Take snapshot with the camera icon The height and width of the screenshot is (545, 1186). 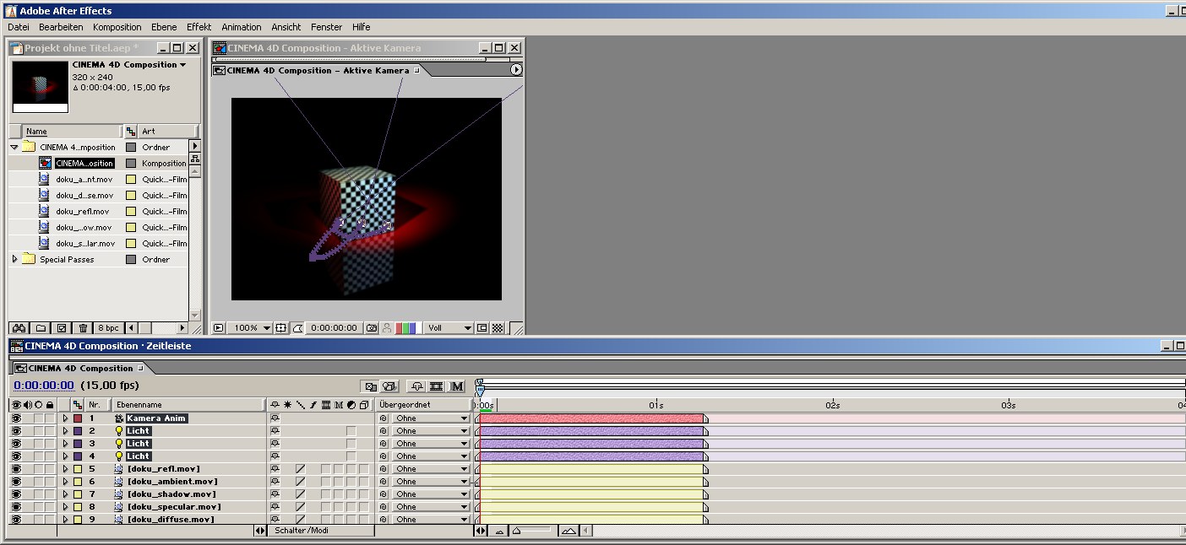pyautogui.click(x=372, y=328)
